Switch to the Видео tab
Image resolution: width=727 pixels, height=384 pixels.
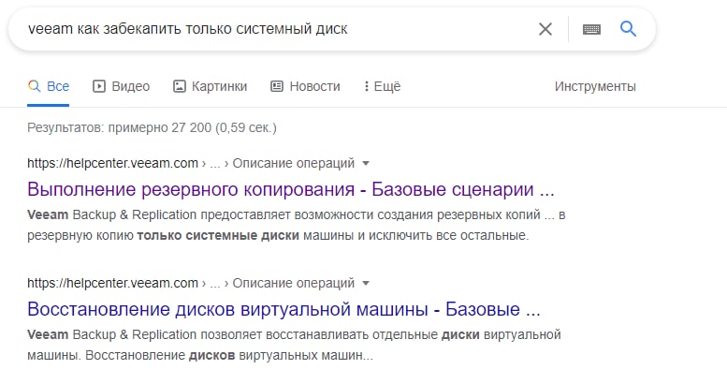pyautogui.click(x=130, y=86)
